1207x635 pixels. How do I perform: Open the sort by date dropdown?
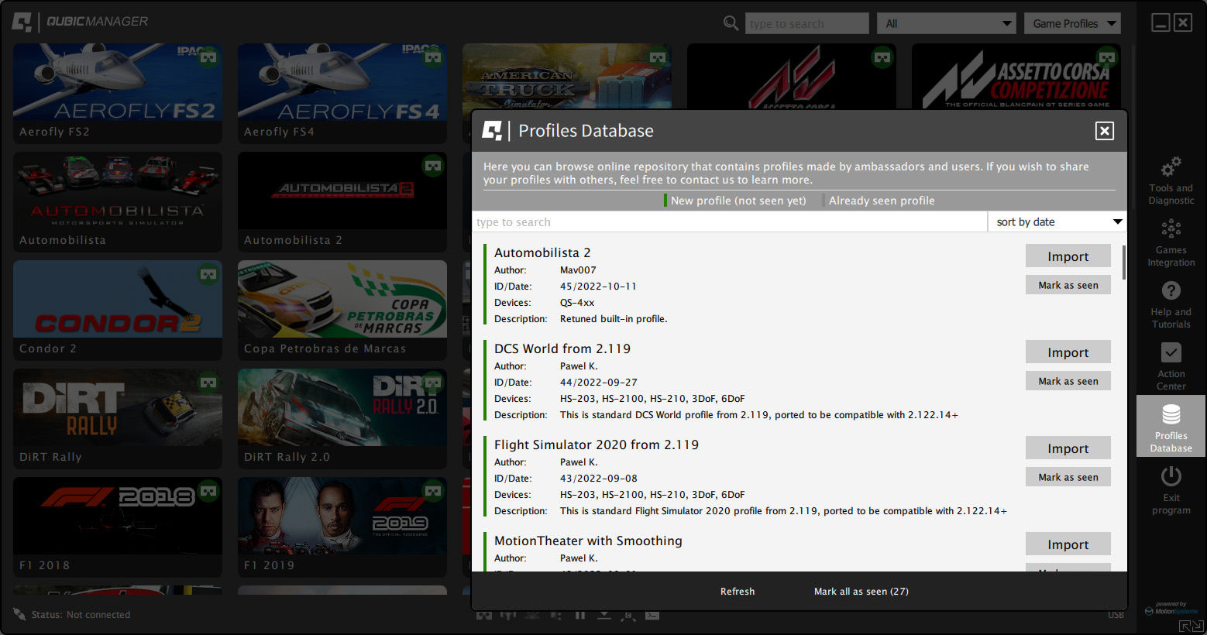tap(1057, 221)
